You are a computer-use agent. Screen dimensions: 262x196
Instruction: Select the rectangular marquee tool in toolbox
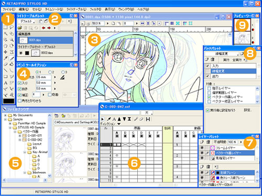pyautogui.click(x=6, y=27)
